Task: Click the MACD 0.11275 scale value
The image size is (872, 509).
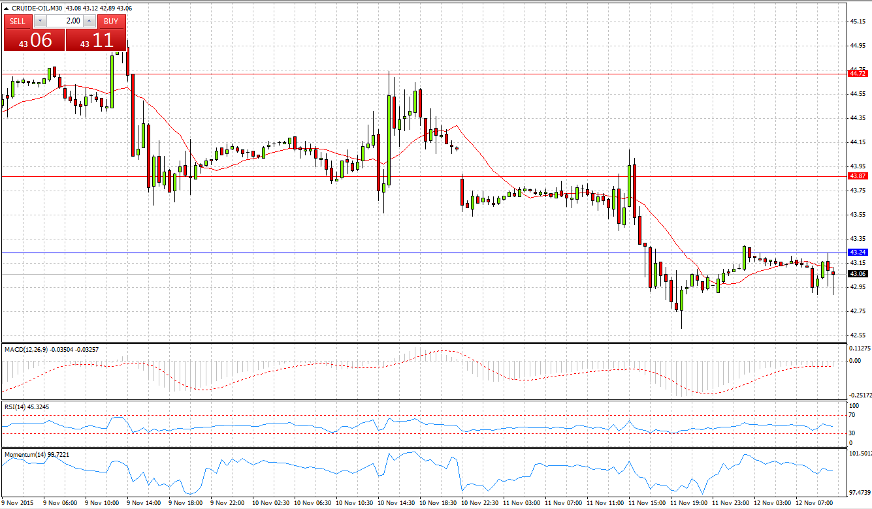Action: tap(860, 348)
